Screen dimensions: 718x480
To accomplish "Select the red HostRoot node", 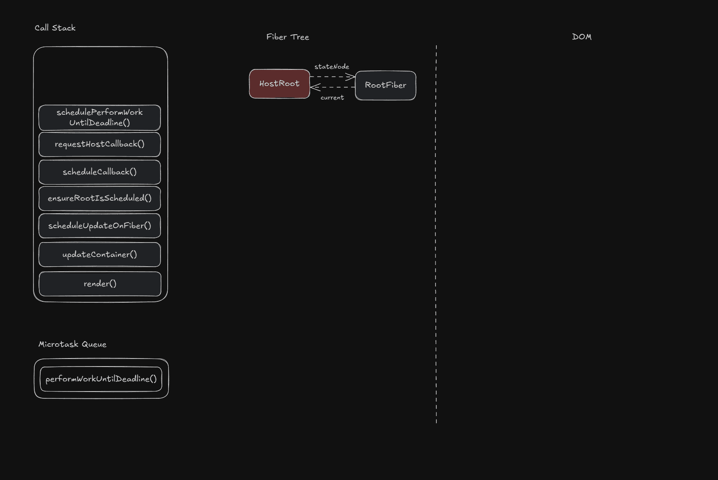I will click(279, 84).
